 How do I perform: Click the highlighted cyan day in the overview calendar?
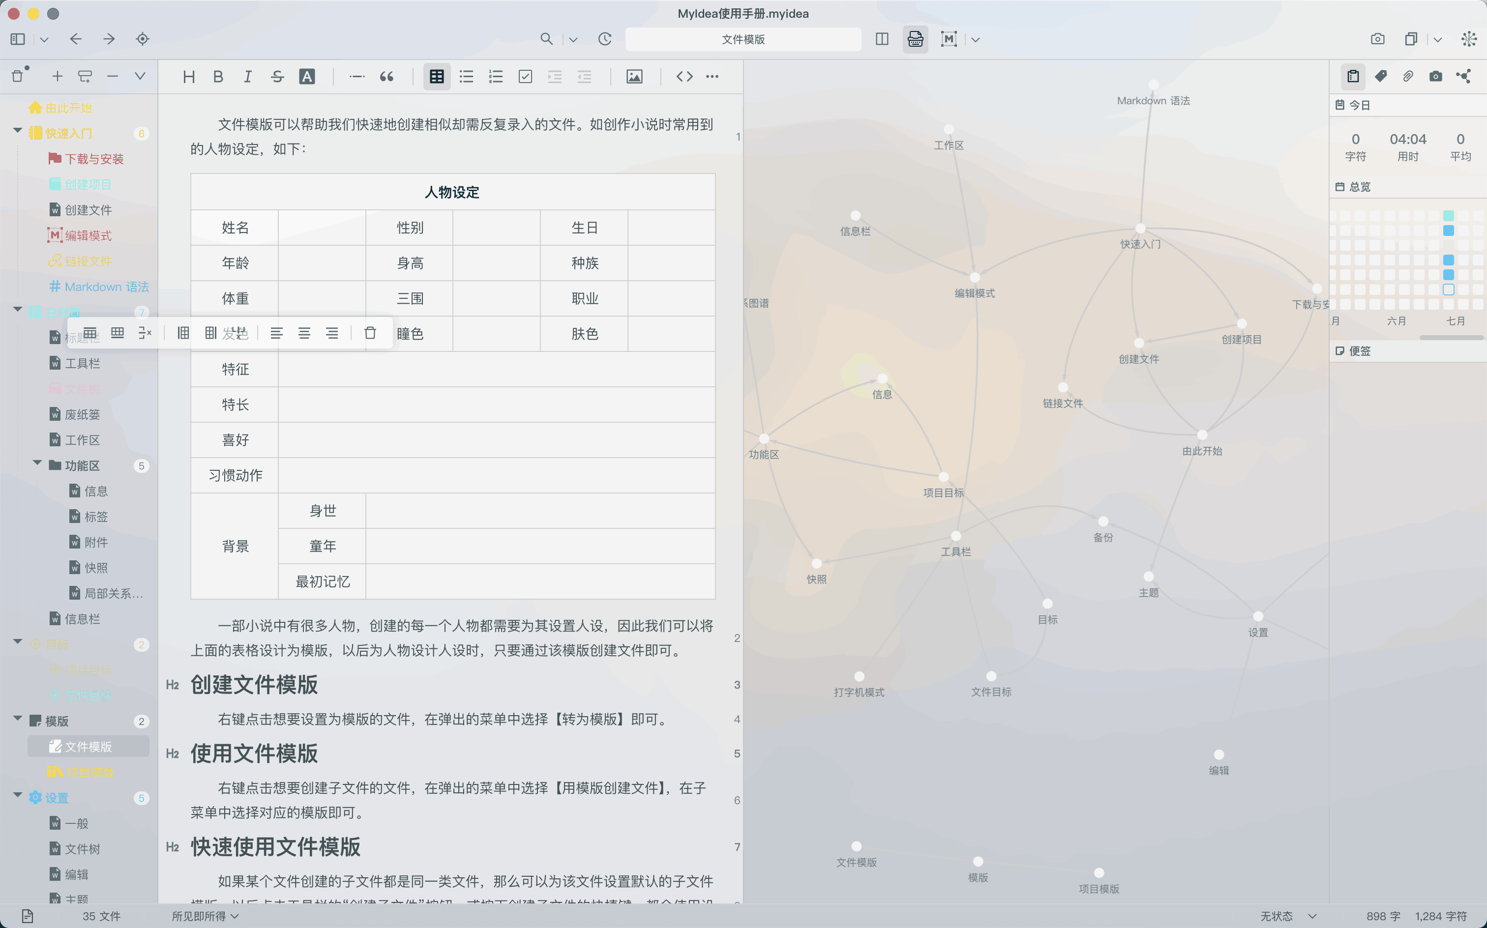pos(1448,215)
